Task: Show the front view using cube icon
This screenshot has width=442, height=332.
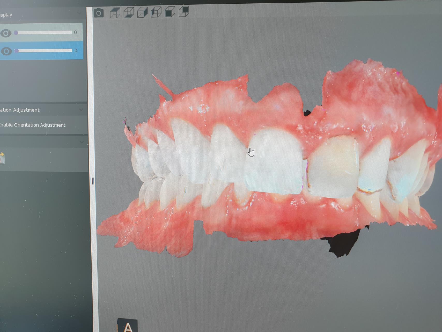Action: pos(170,12)
